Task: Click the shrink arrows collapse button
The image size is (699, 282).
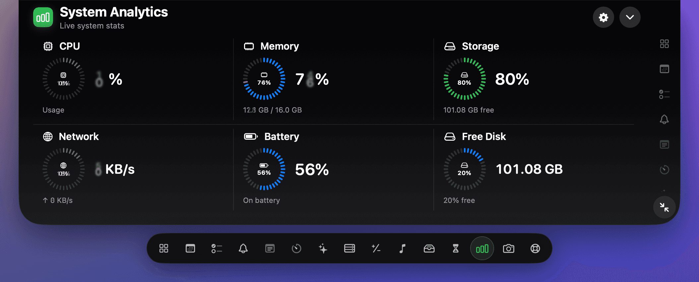Action: (664, 207)
